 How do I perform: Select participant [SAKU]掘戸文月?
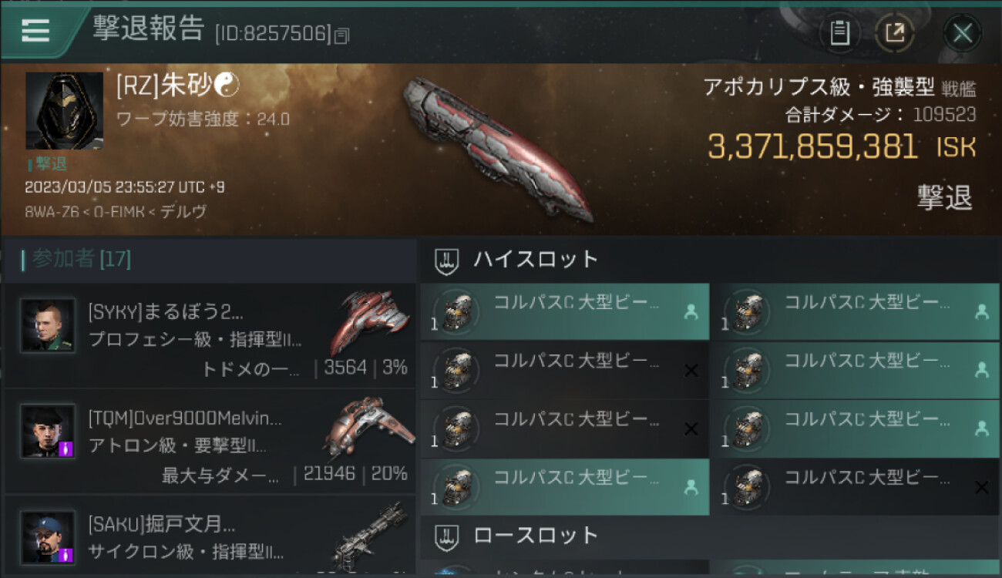click(210, 536)
